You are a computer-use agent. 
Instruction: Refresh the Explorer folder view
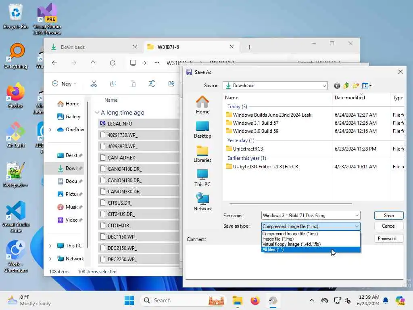pyautogui.click(x=113, y=63)
